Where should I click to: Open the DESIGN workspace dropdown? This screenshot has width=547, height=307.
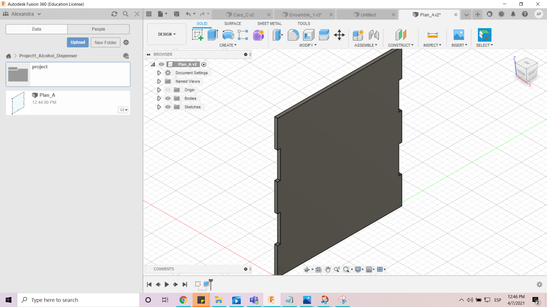tap(167, 34)
